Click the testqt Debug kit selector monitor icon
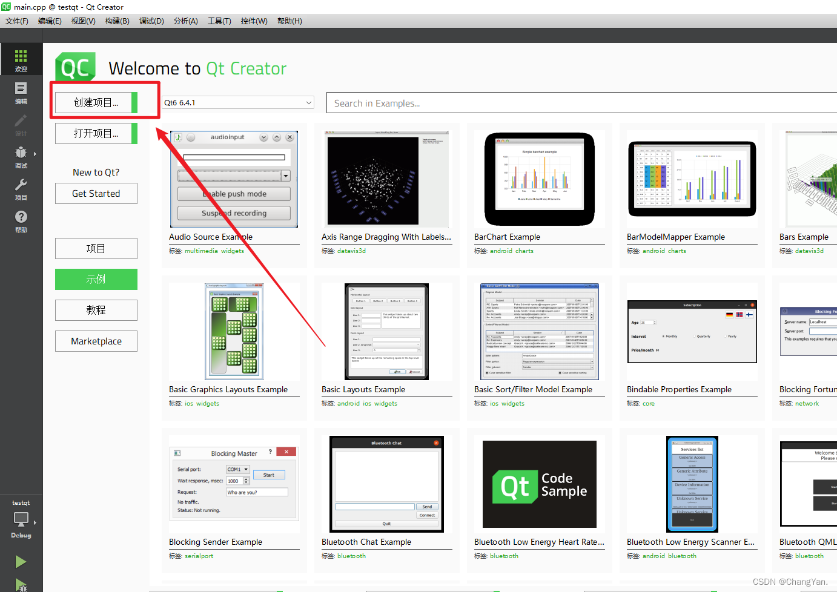Image resolution: width=837 pixels, height=592 pixels. 21,519
